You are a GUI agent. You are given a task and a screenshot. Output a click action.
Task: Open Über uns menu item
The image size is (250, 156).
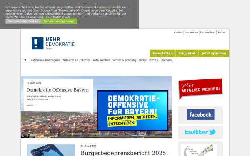pyautogui.click(x=166, y=60)
